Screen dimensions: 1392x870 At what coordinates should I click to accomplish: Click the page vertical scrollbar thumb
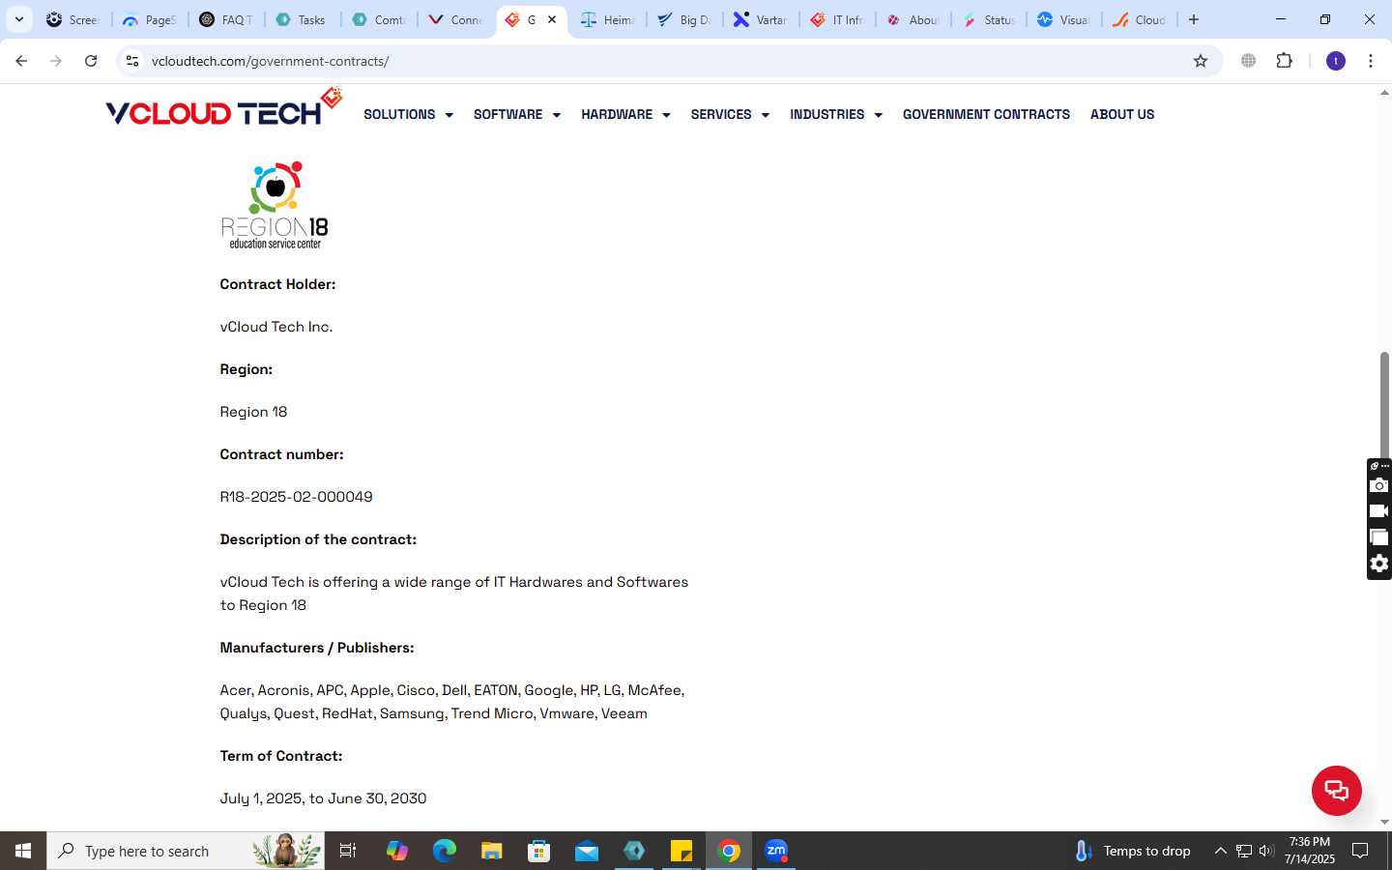pyautogui.click(x=1384, y=406)
